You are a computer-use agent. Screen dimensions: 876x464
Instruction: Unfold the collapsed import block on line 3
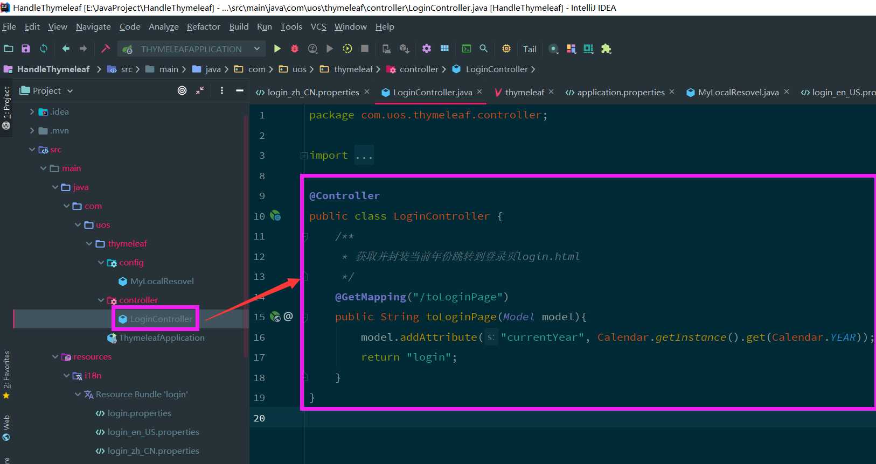point(304,156)
